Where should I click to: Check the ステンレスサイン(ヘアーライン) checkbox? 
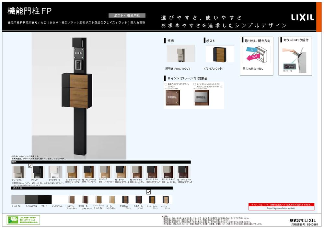(195, 84)
